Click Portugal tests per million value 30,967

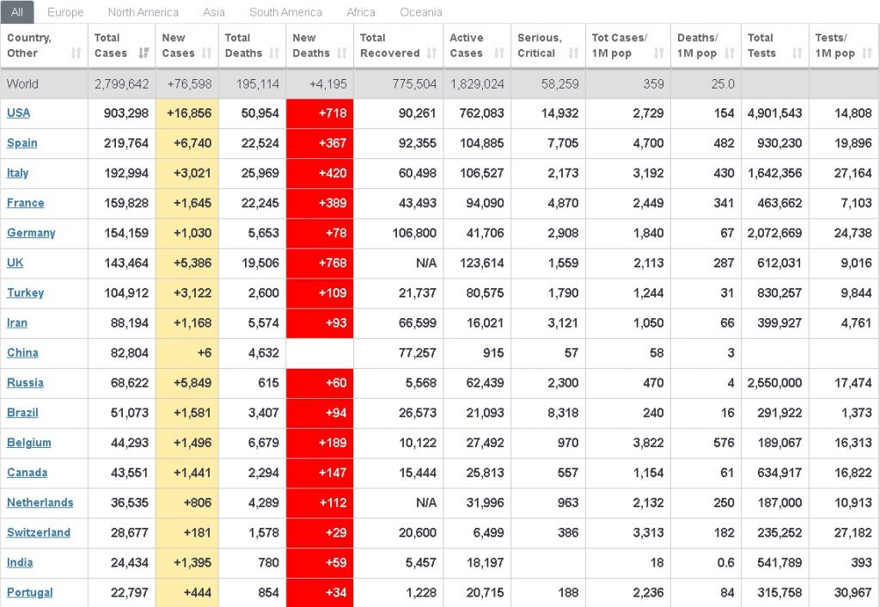click(853, 593)
